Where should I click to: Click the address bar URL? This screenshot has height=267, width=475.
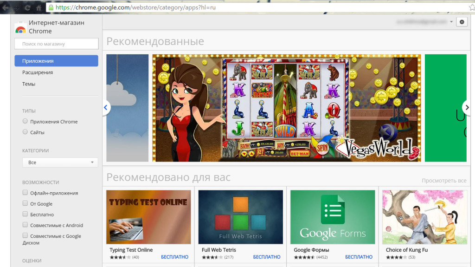coord(136,7)
